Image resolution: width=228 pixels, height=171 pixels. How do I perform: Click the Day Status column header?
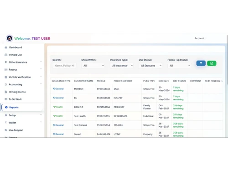(x=180, y=81)
